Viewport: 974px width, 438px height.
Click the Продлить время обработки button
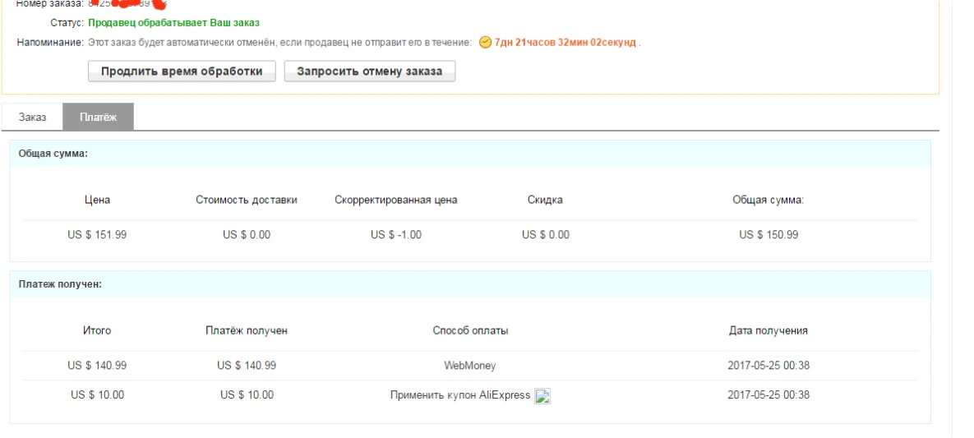point(182,71)
